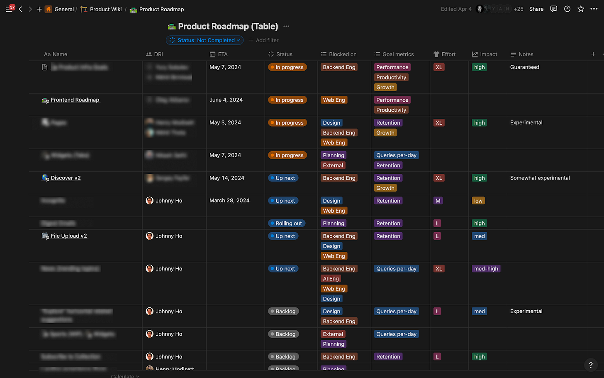The width and height of the screenshot is (604, 378).
Task: Navigate back using the left arrow icon
Action: [20, 9]
